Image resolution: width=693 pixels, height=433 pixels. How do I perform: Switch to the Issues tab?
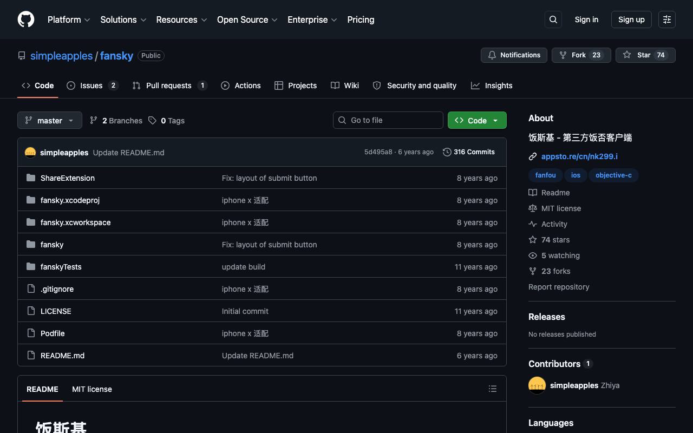click(x=93, y=86)
